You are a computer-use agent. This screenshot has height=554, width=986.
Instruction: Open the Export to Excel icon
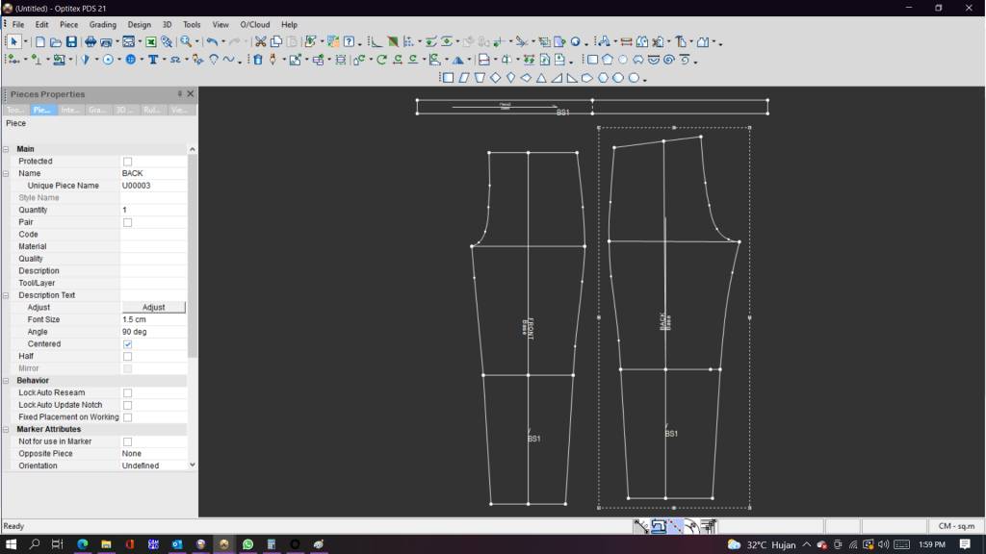point(151,41)
